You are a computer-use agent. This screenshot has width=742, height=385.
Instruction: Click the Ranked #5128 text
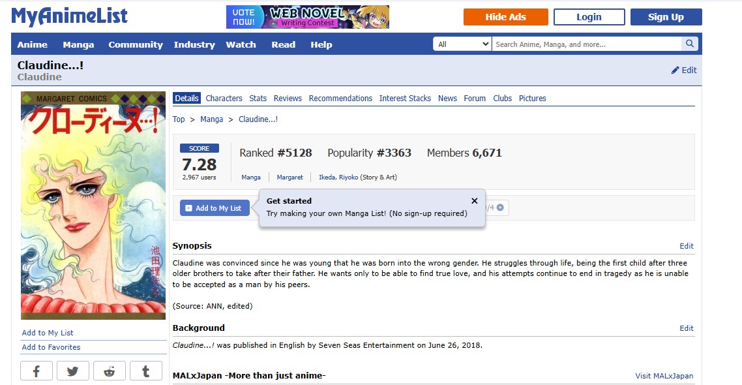click(x=275, y=153)
